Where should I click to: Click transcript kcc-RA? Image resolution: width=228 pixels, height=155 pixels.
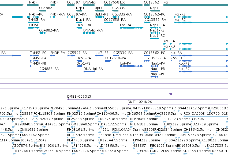[x=196, y=44]
